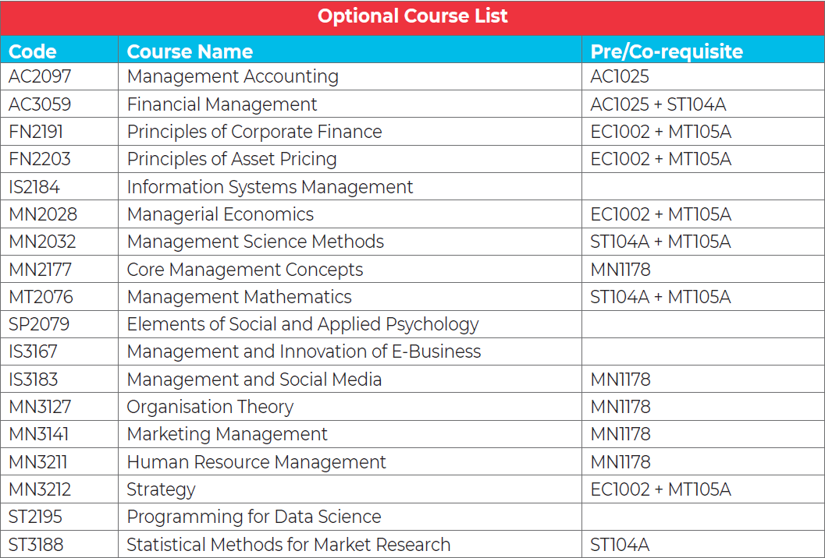Screen dimensions: 825x558
Task: Select the Financial Management course name
Action: 222,104
